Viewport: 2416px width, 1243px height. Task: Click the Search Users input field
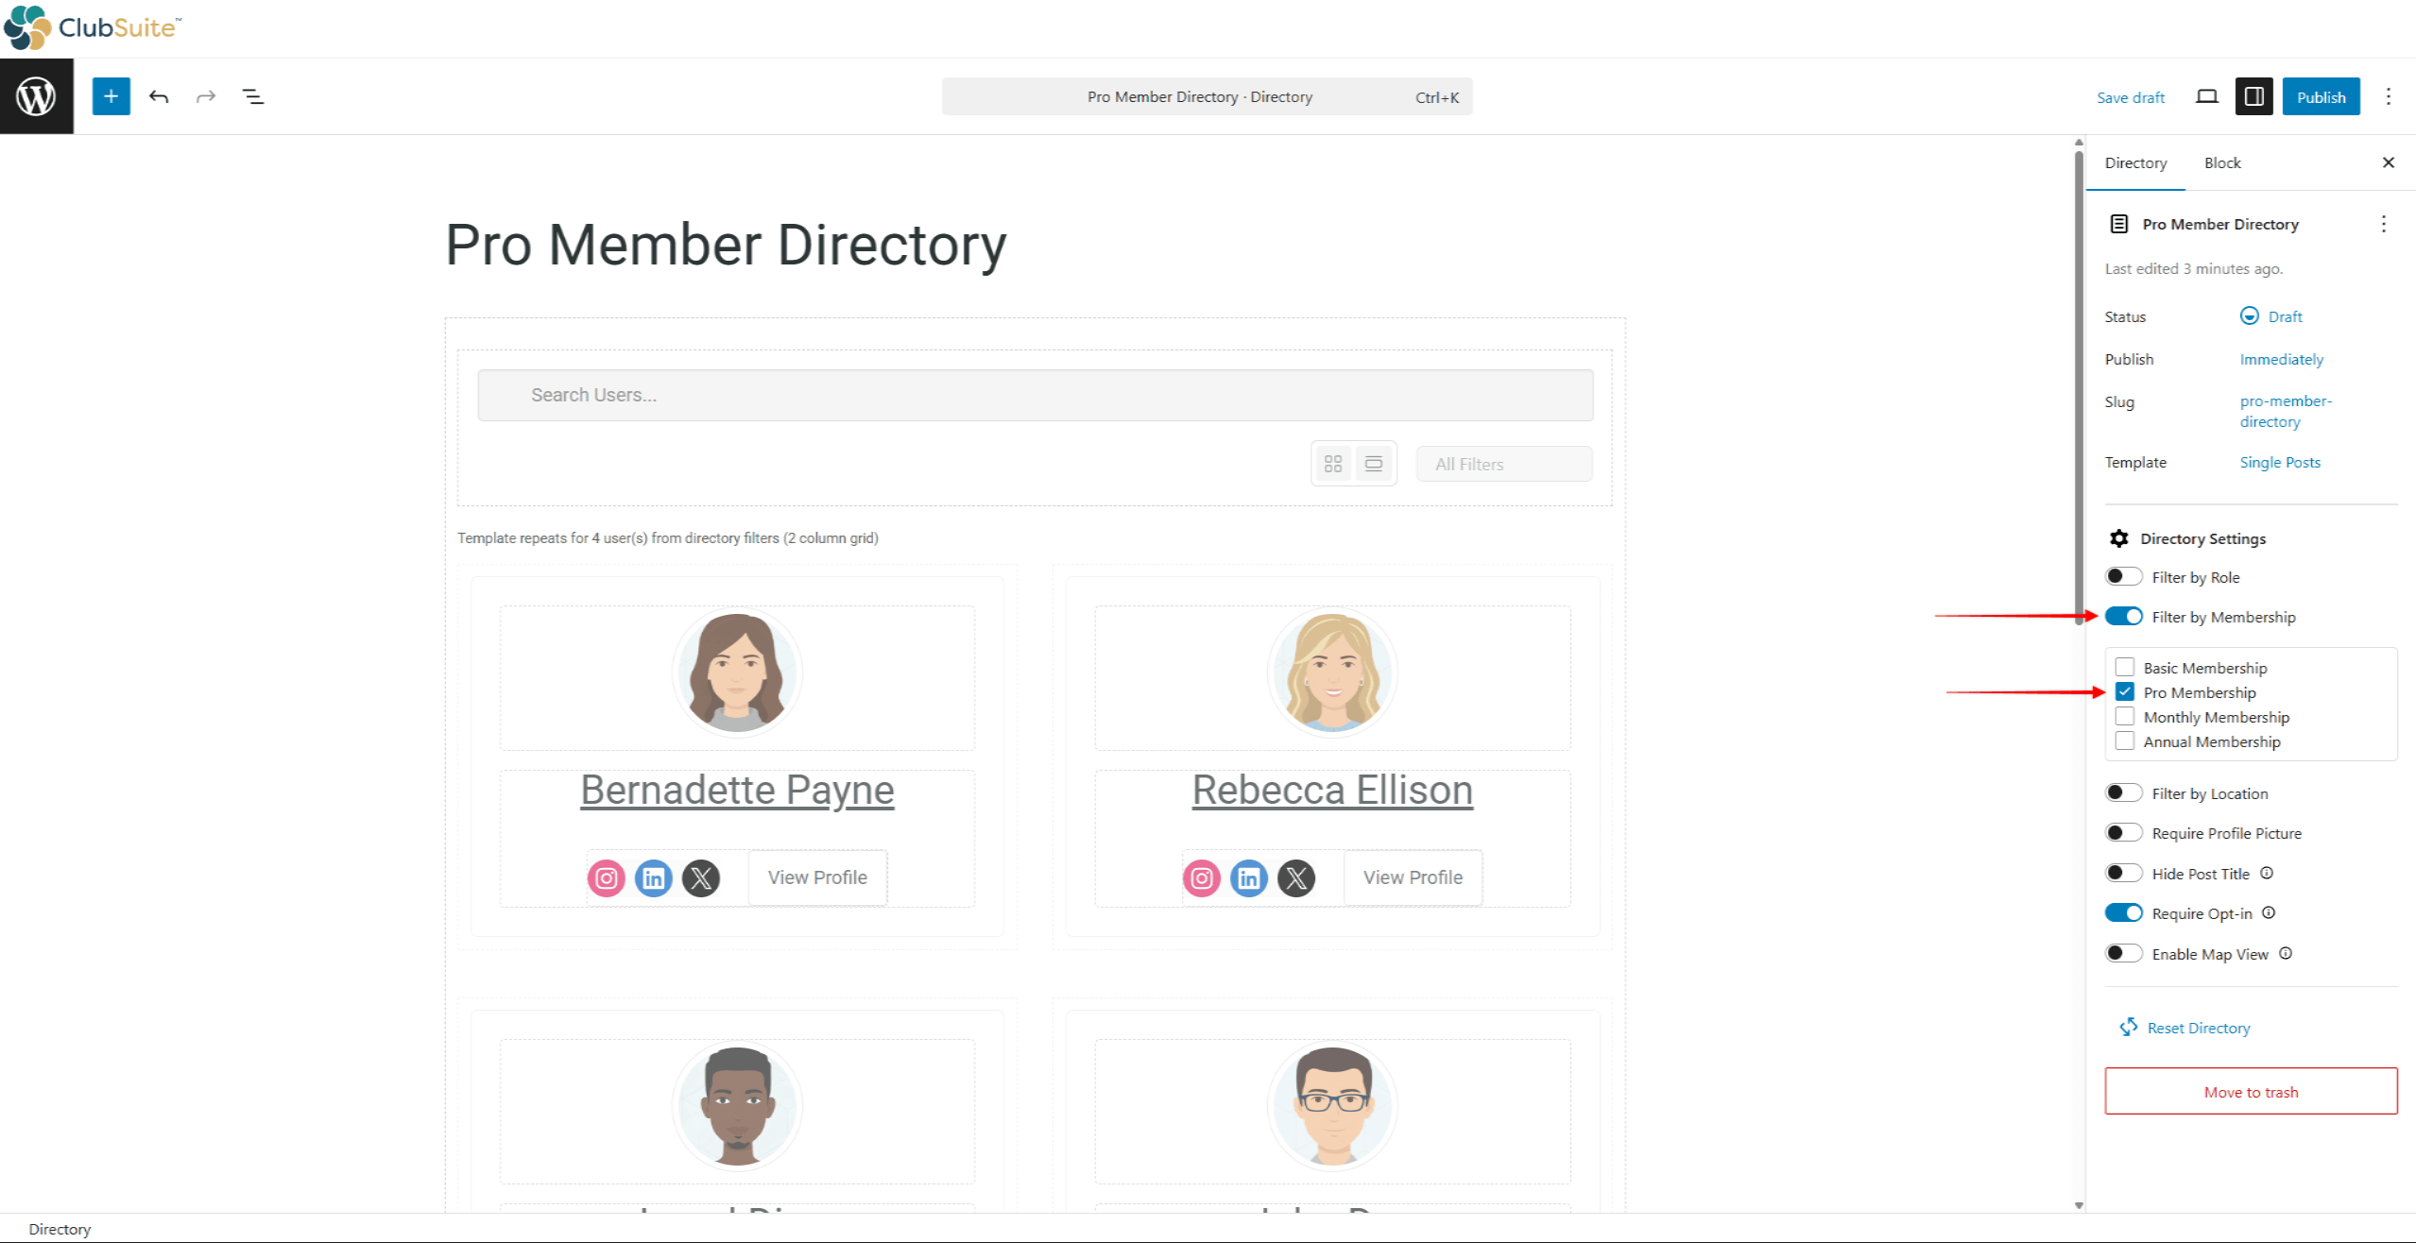point(1035,395)
